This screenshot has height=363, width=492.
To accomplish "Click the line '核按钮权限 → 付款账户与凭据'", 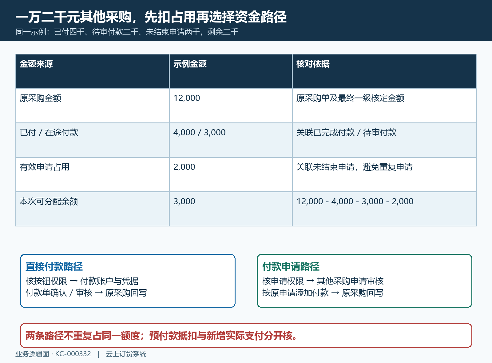I will click(x=82, y=281).
